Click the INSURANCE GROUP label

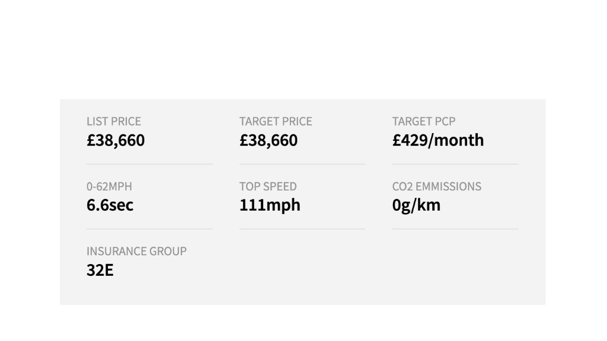[136, 251]
